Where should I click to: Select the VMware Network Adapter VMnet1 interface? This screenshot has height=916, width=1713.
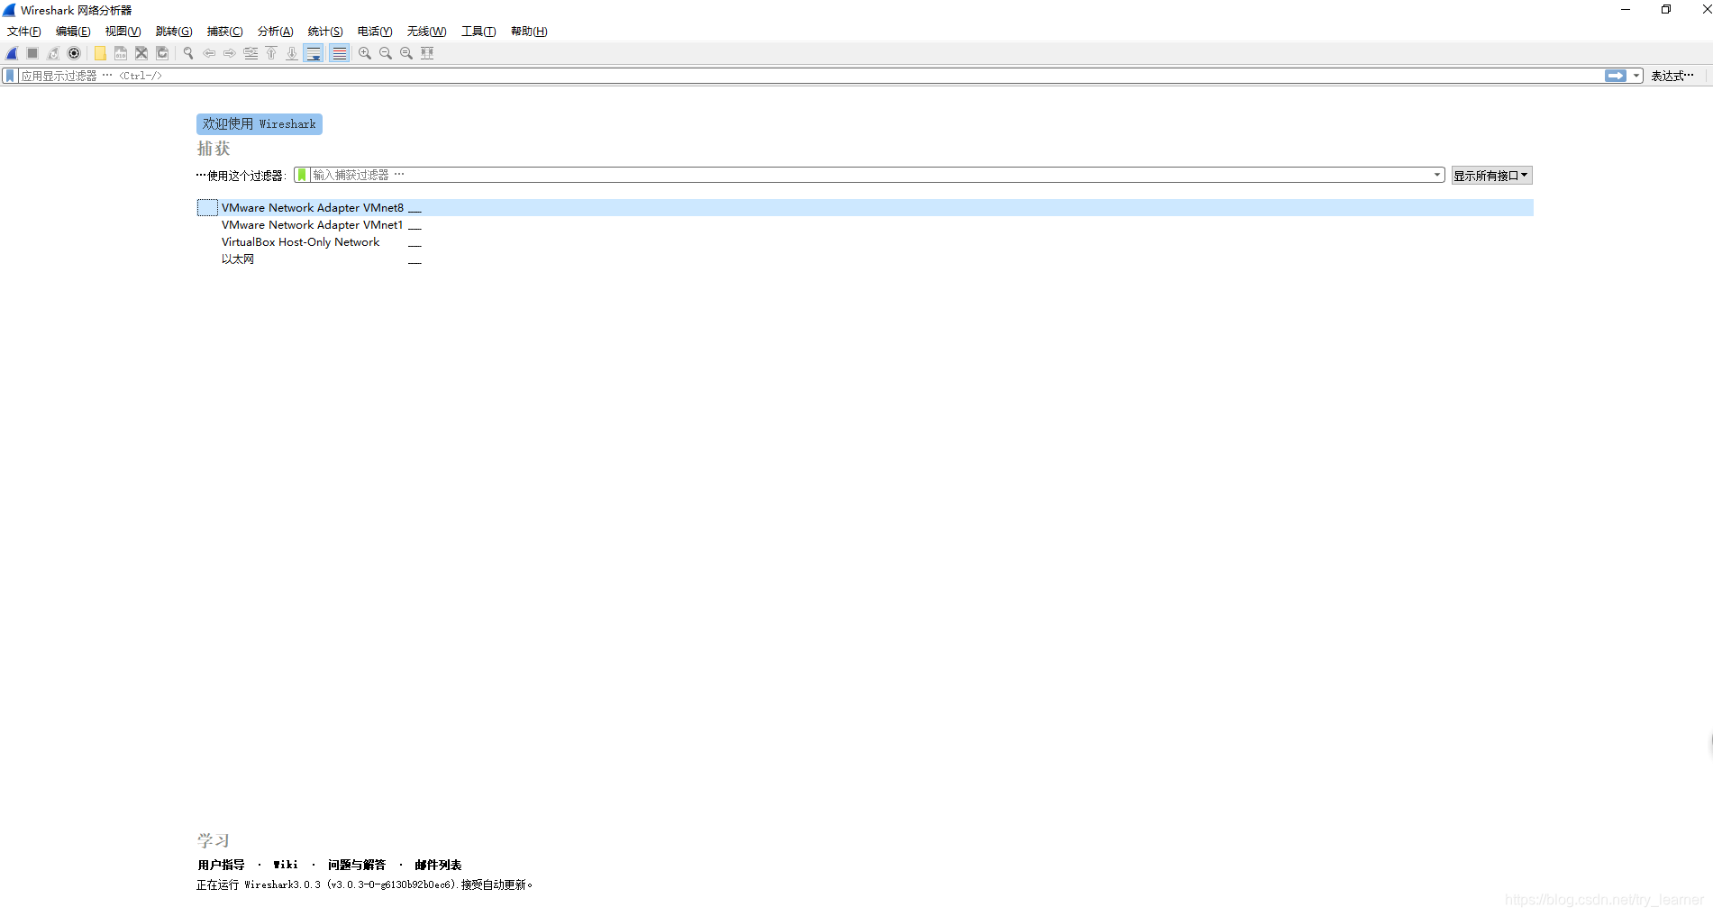(x=865, y=225)
